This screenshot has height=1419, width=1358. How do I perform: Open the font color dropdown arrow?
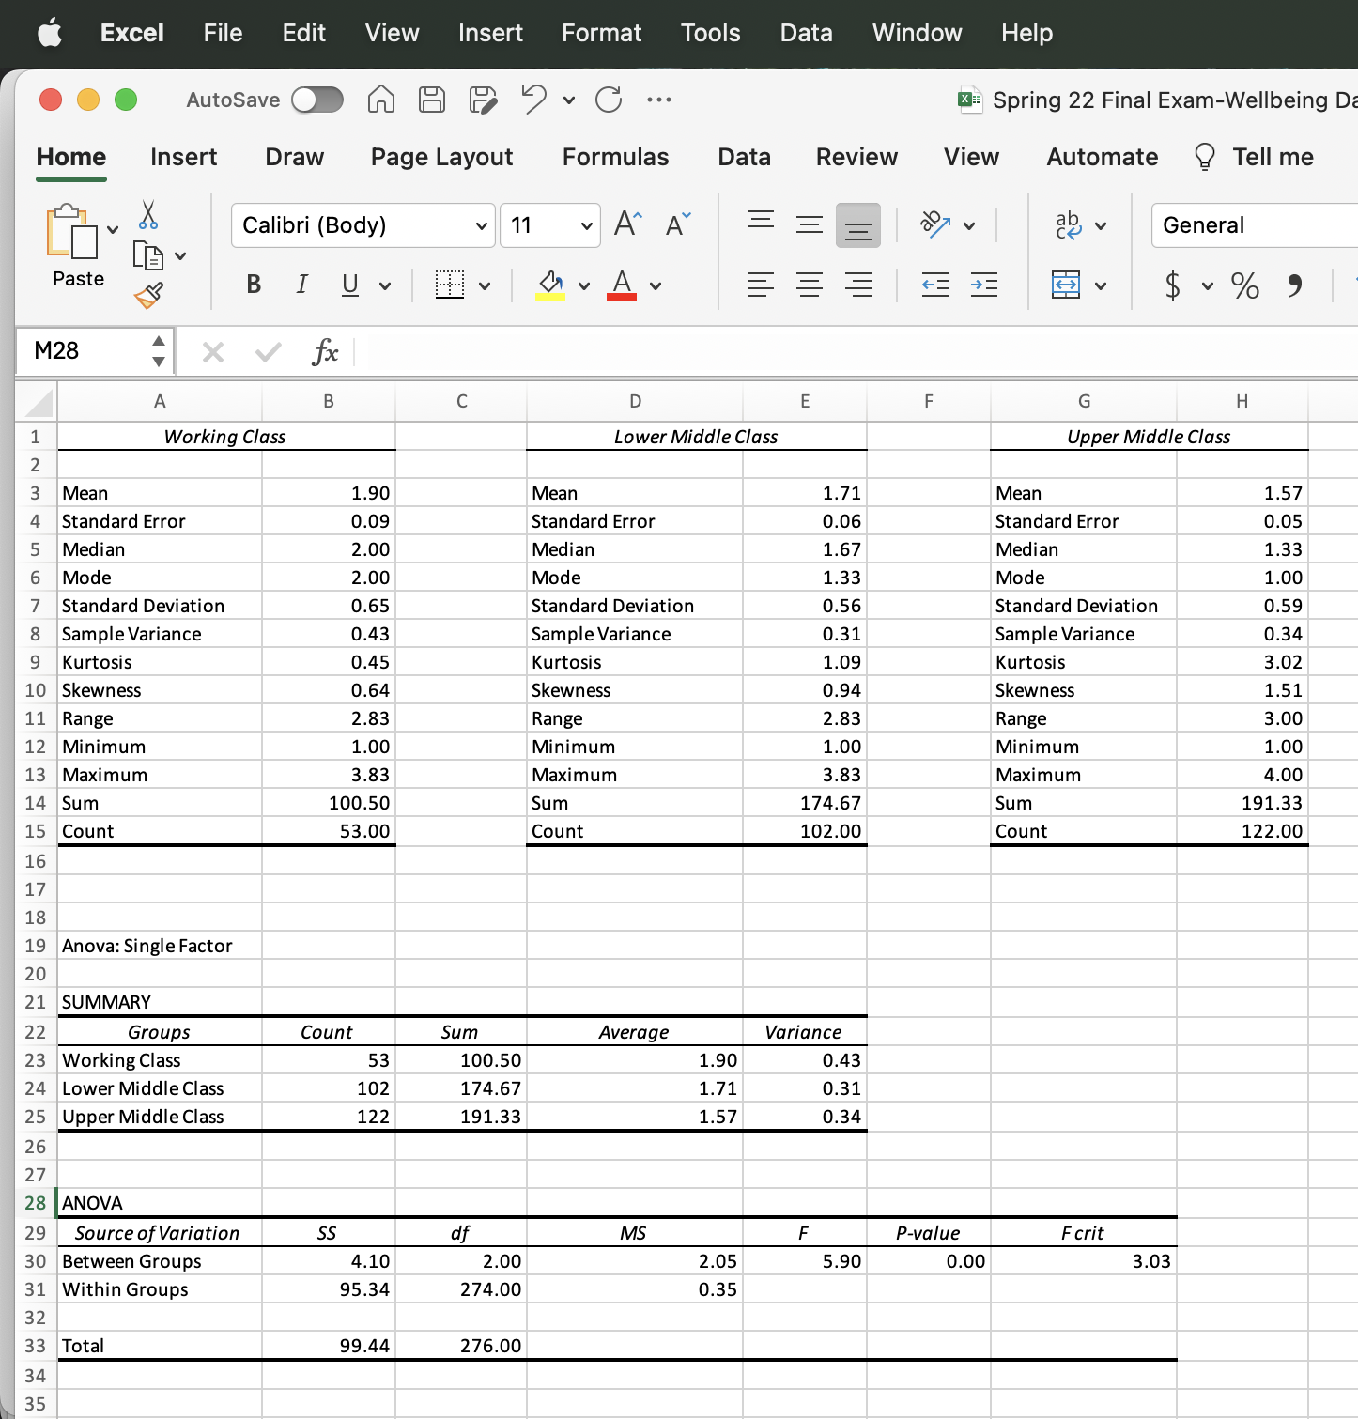(x=656, y=285)
